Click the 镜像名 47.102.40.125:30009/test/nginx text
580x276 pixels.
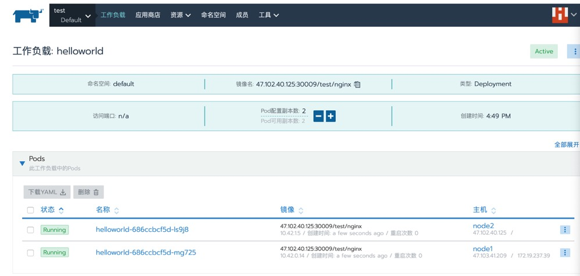click(303, 84)
